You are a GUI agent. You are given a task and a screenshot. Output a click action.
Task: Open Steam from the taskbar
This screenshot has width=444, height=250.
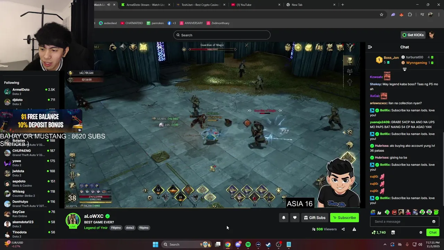pos(268,244)
